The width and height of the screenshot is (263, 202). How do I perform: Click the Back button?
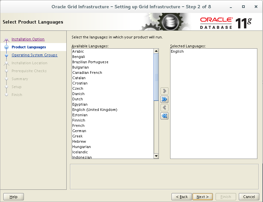pos(182,197)
